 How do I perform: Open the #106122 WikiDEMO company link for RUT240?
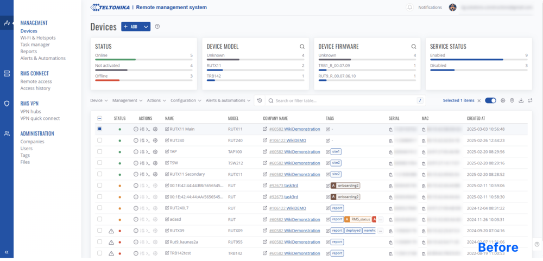(287, 141)
